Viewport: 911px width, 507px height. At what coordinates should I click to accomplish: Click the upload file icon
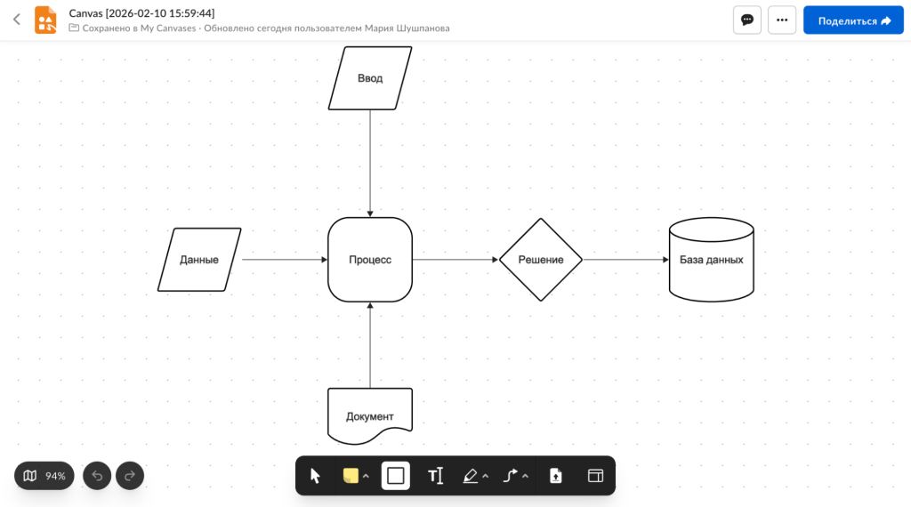[556, 476]
